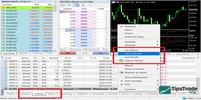Select Last 3 Months history filter

pos(133,53)
